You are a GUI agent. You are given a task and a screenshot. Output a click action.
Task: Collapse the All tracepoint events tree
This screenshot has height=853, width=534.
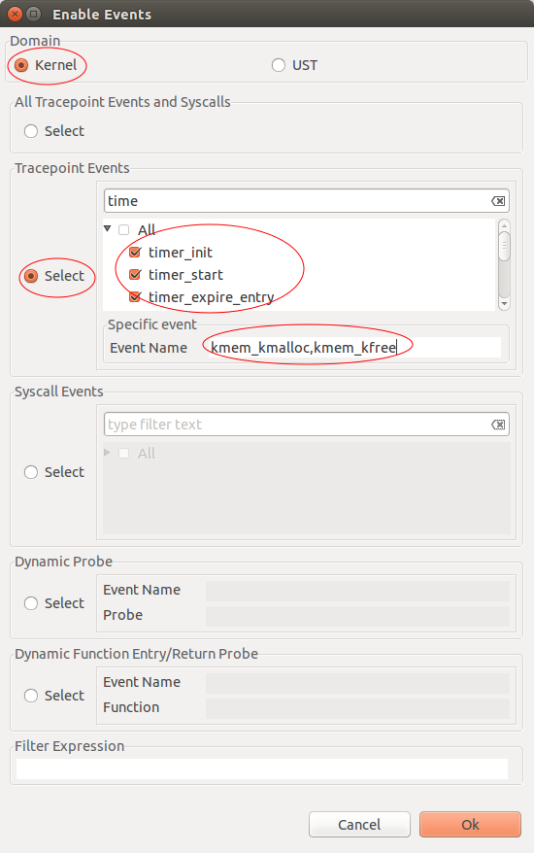point(107,229)
